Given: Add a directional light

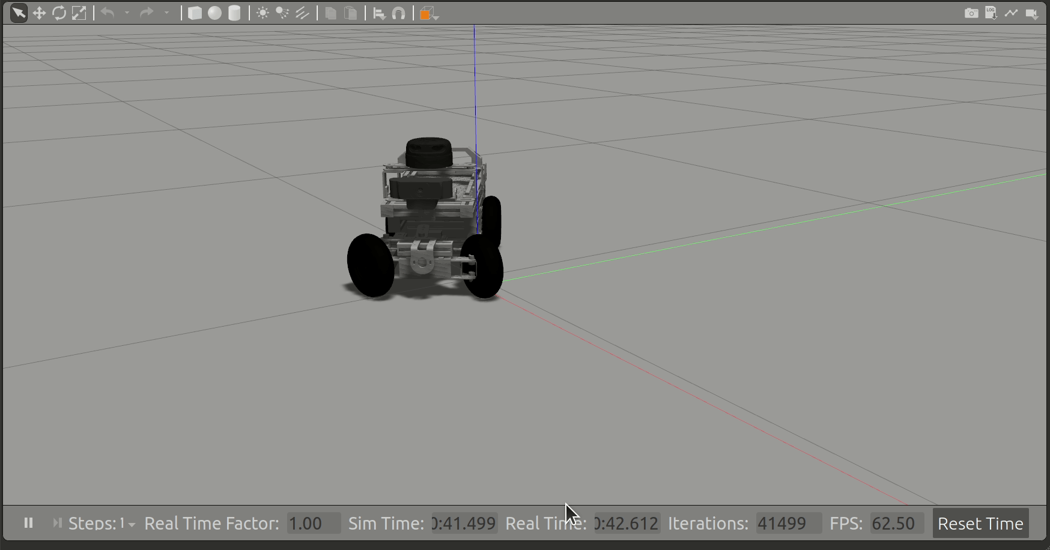Looking at the screenshot, I should pos(302,13).
